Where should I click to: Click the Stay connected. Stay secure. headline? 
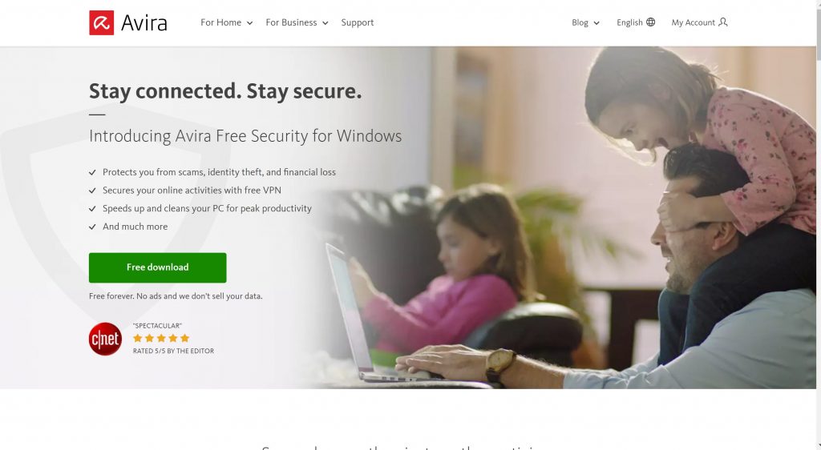click(x=225, y=91)
